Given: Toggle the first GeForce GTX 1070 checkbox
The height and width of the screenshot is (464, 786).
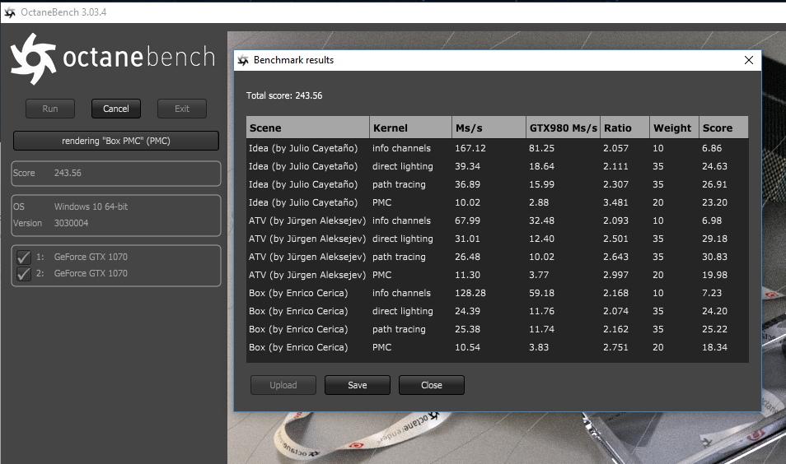Looking at the screenshot, I should (x=24, y=258).
